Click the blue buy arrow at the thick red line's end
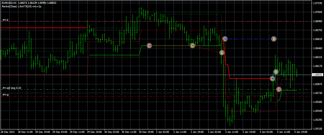This screenshot has width=324, height=135. pos(272,79)
